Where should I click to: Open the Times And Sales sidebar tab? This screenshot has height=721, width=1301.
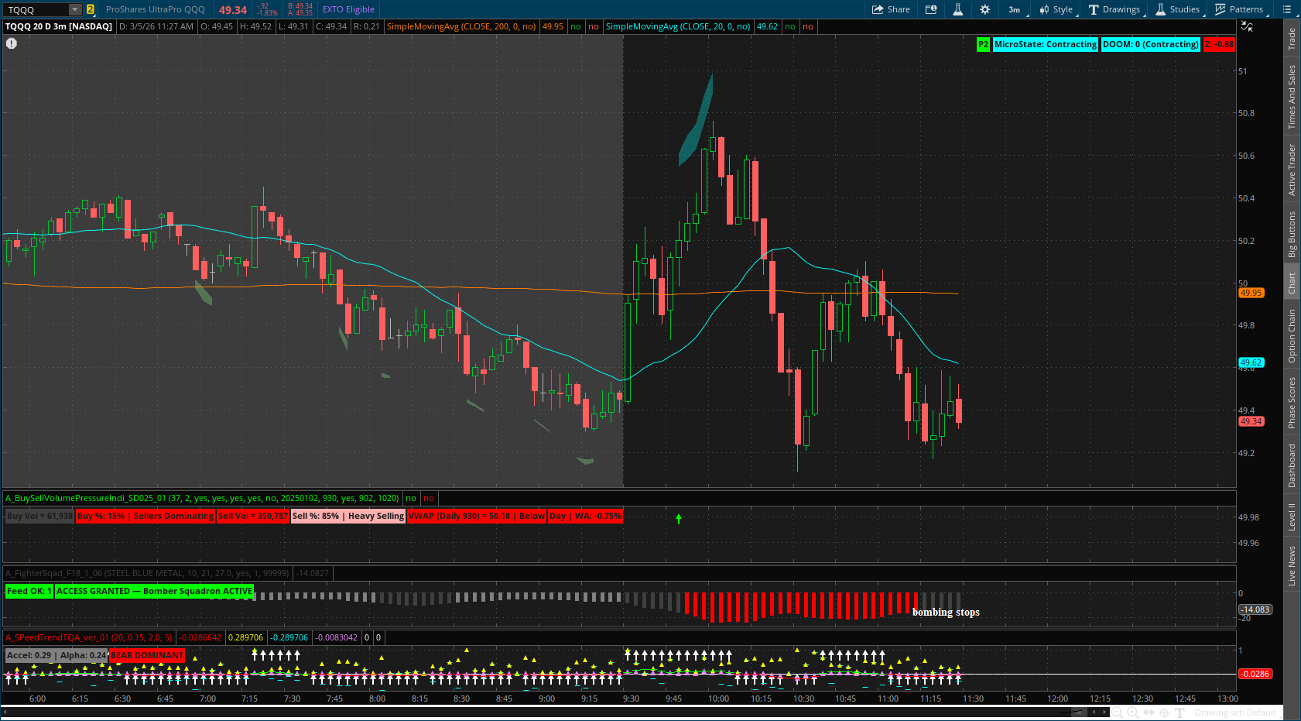[x=1292, y=97]
